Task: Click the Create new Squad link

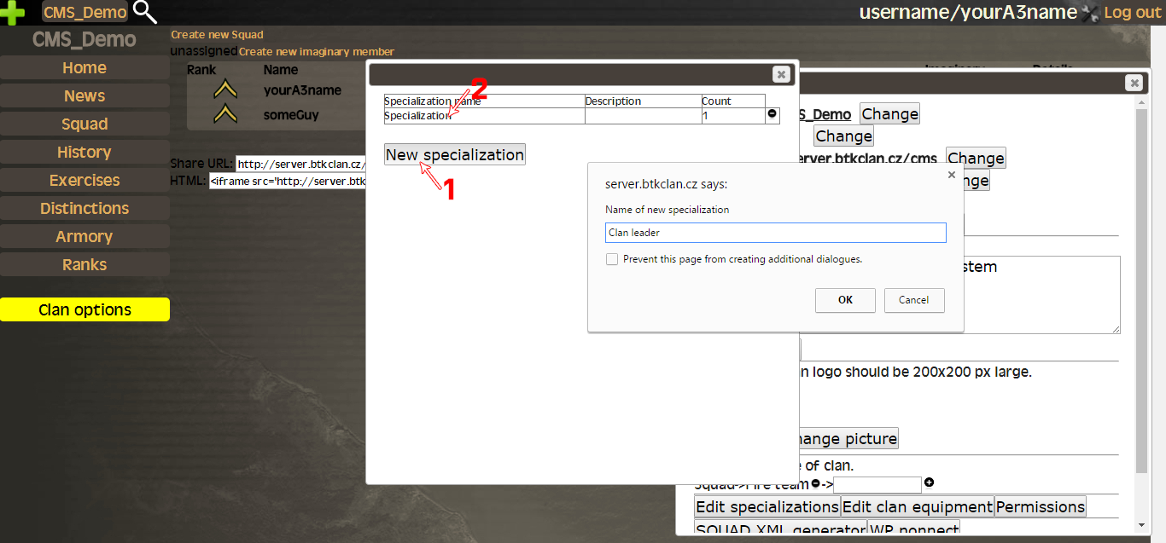Action: click(217, 35)
